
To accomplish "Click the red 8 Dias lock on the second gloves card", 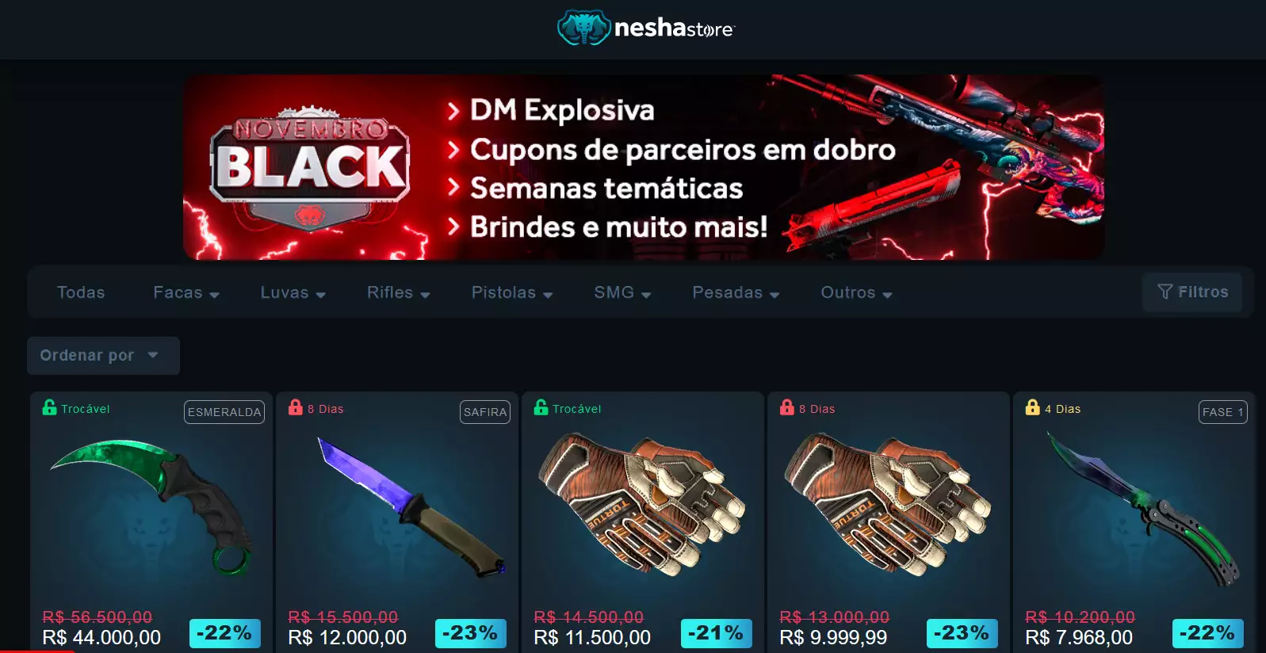I will [787, 407].
